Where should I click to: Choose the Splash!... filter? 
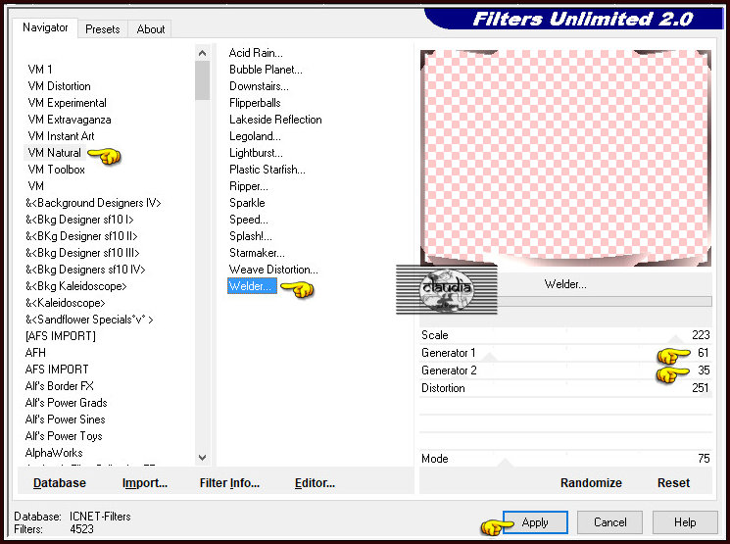click(x=251, y=236)
